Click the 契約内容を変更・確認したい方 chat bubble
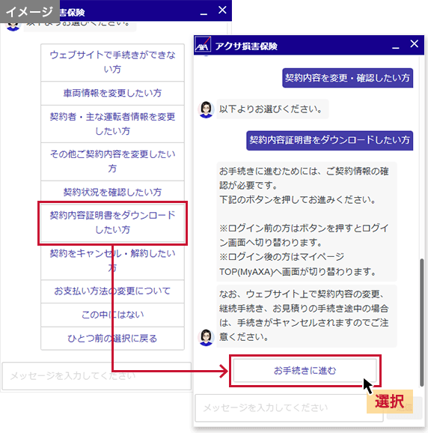This screenshot has height=433, width=428. (347, 78)
